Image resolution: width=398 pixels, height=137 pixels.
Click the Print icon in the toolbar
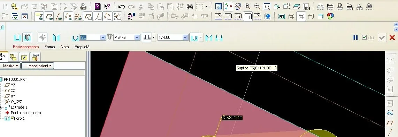point(84,7)
